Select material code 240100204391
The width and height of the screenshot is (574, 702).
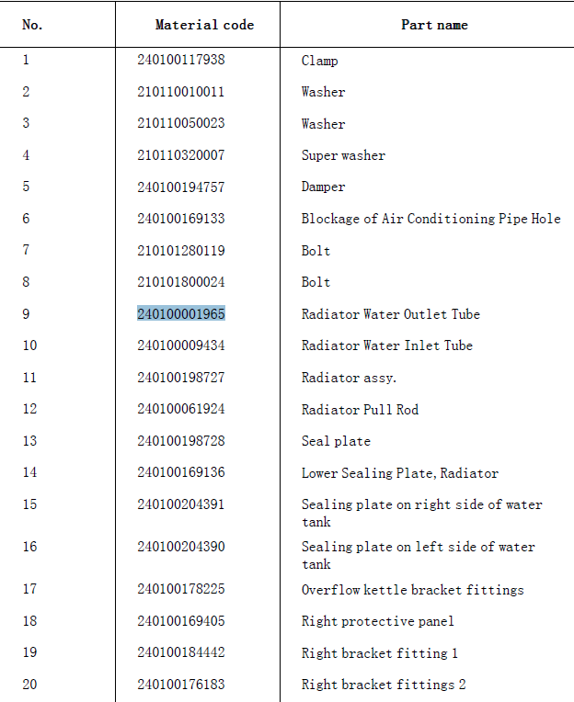181,504
